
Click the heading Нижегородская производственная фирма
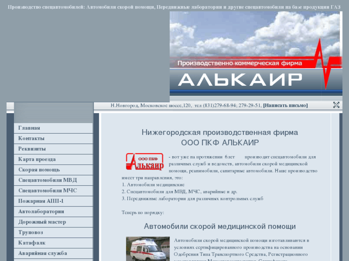pyautogui.click(x=220, y=132)
